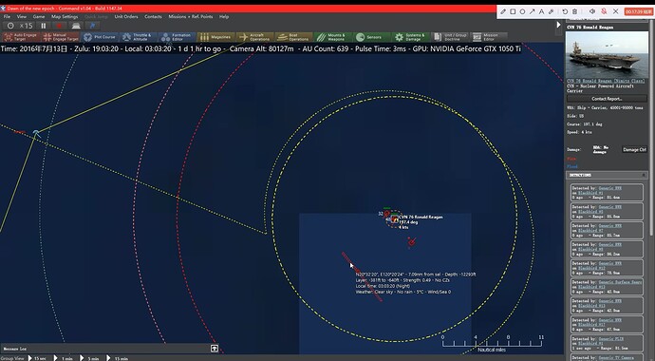Click the CVN 76 Ronald Reagan photo
This screenshot has height=361, width=655.
(607, 54)
